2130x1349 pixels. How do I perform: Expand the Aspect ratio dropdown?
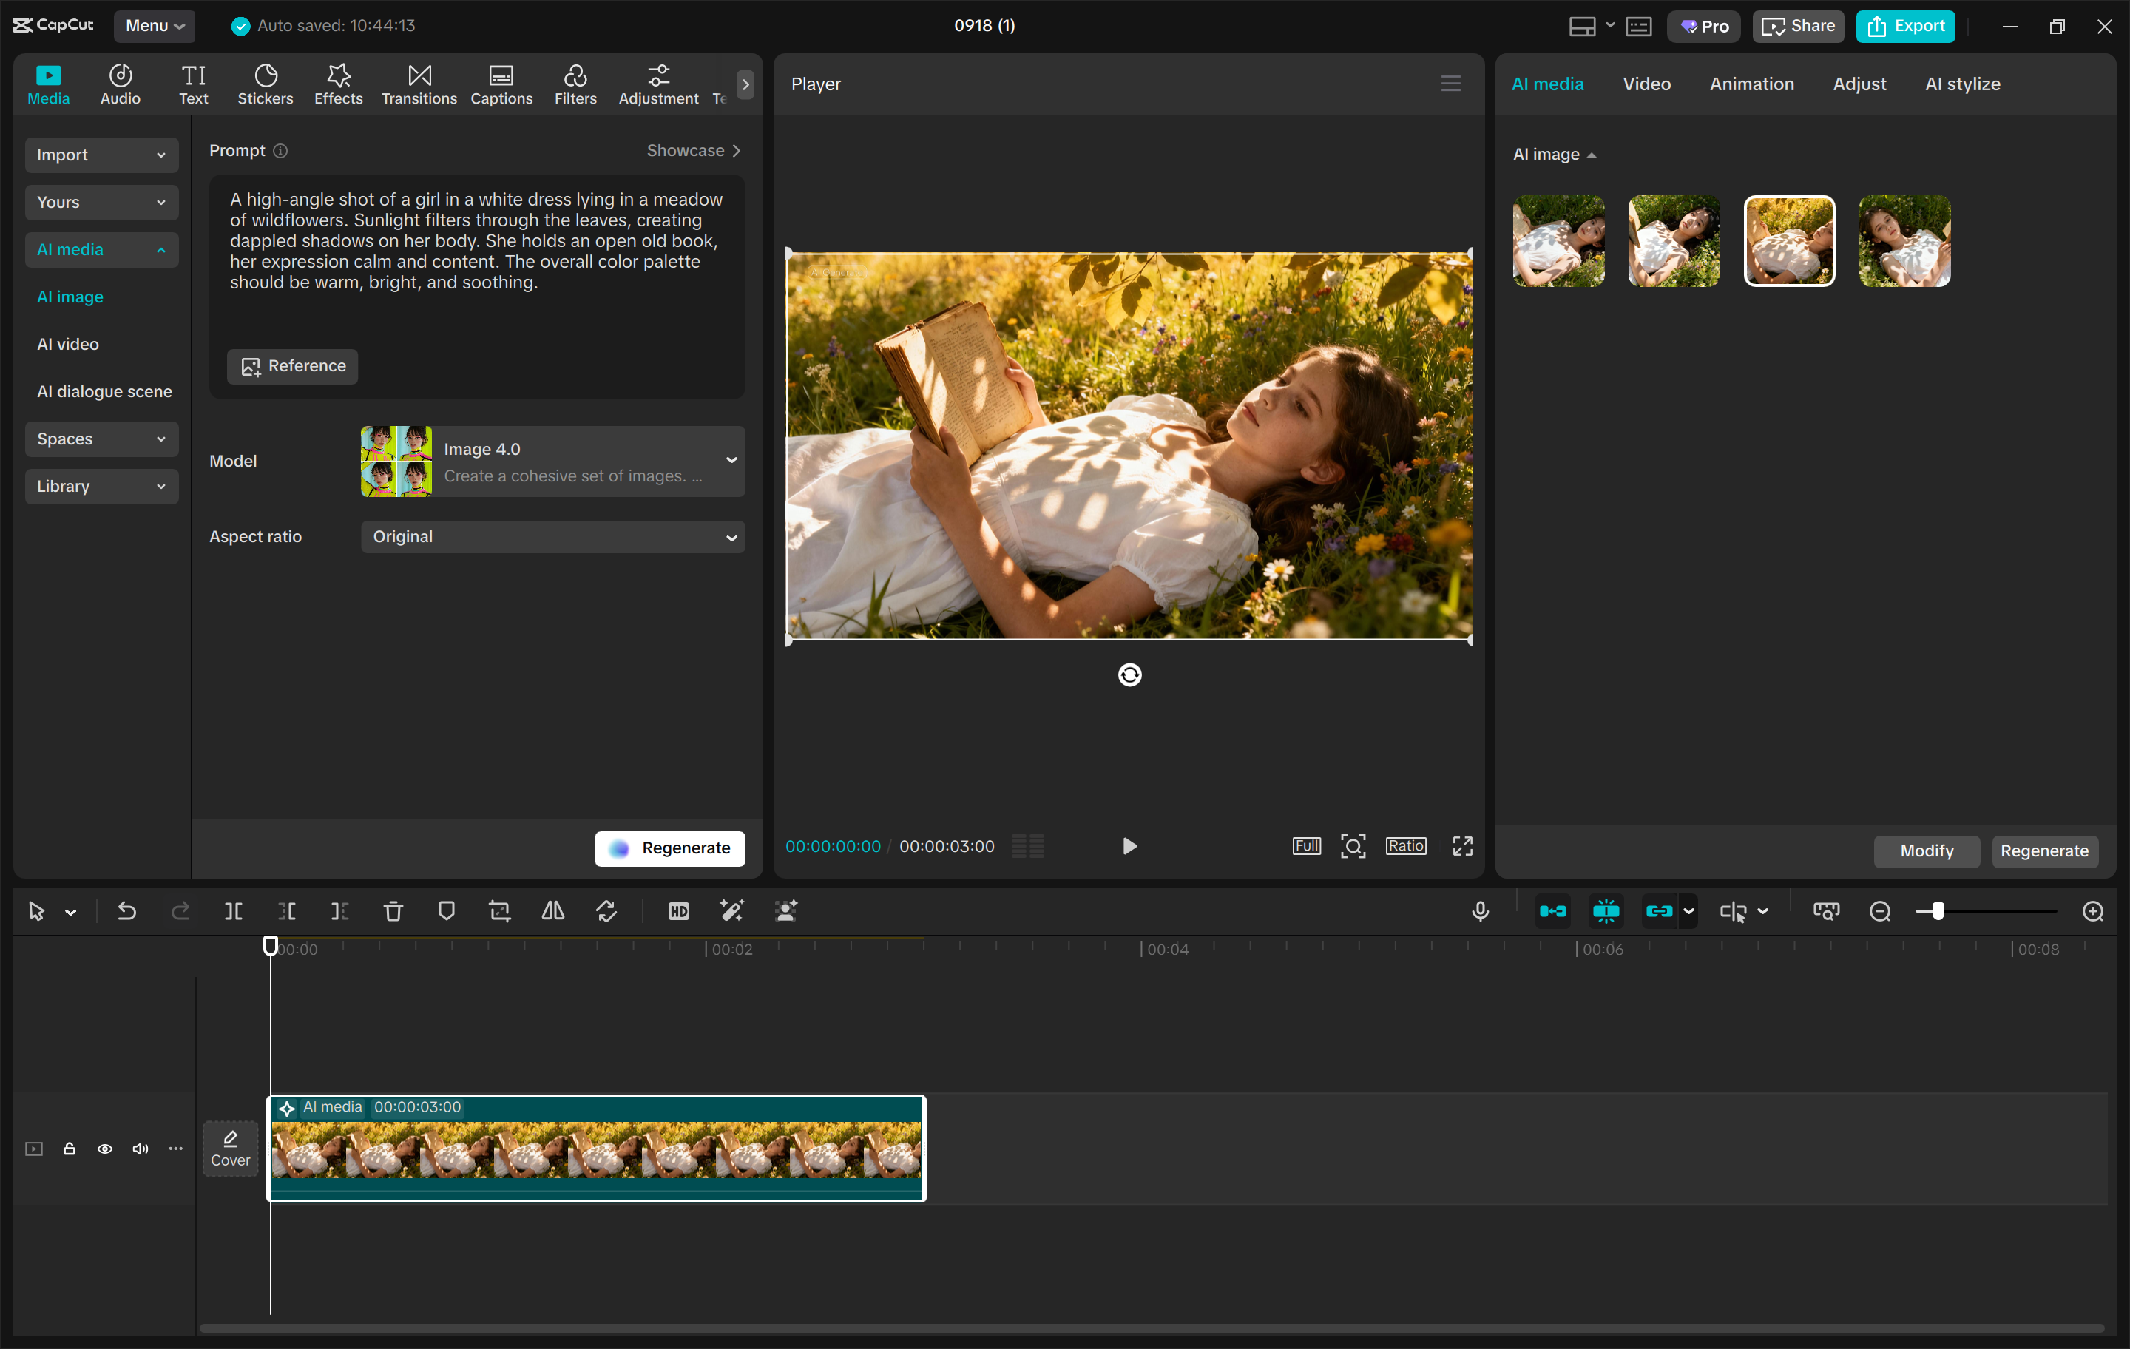pos(552,537)
